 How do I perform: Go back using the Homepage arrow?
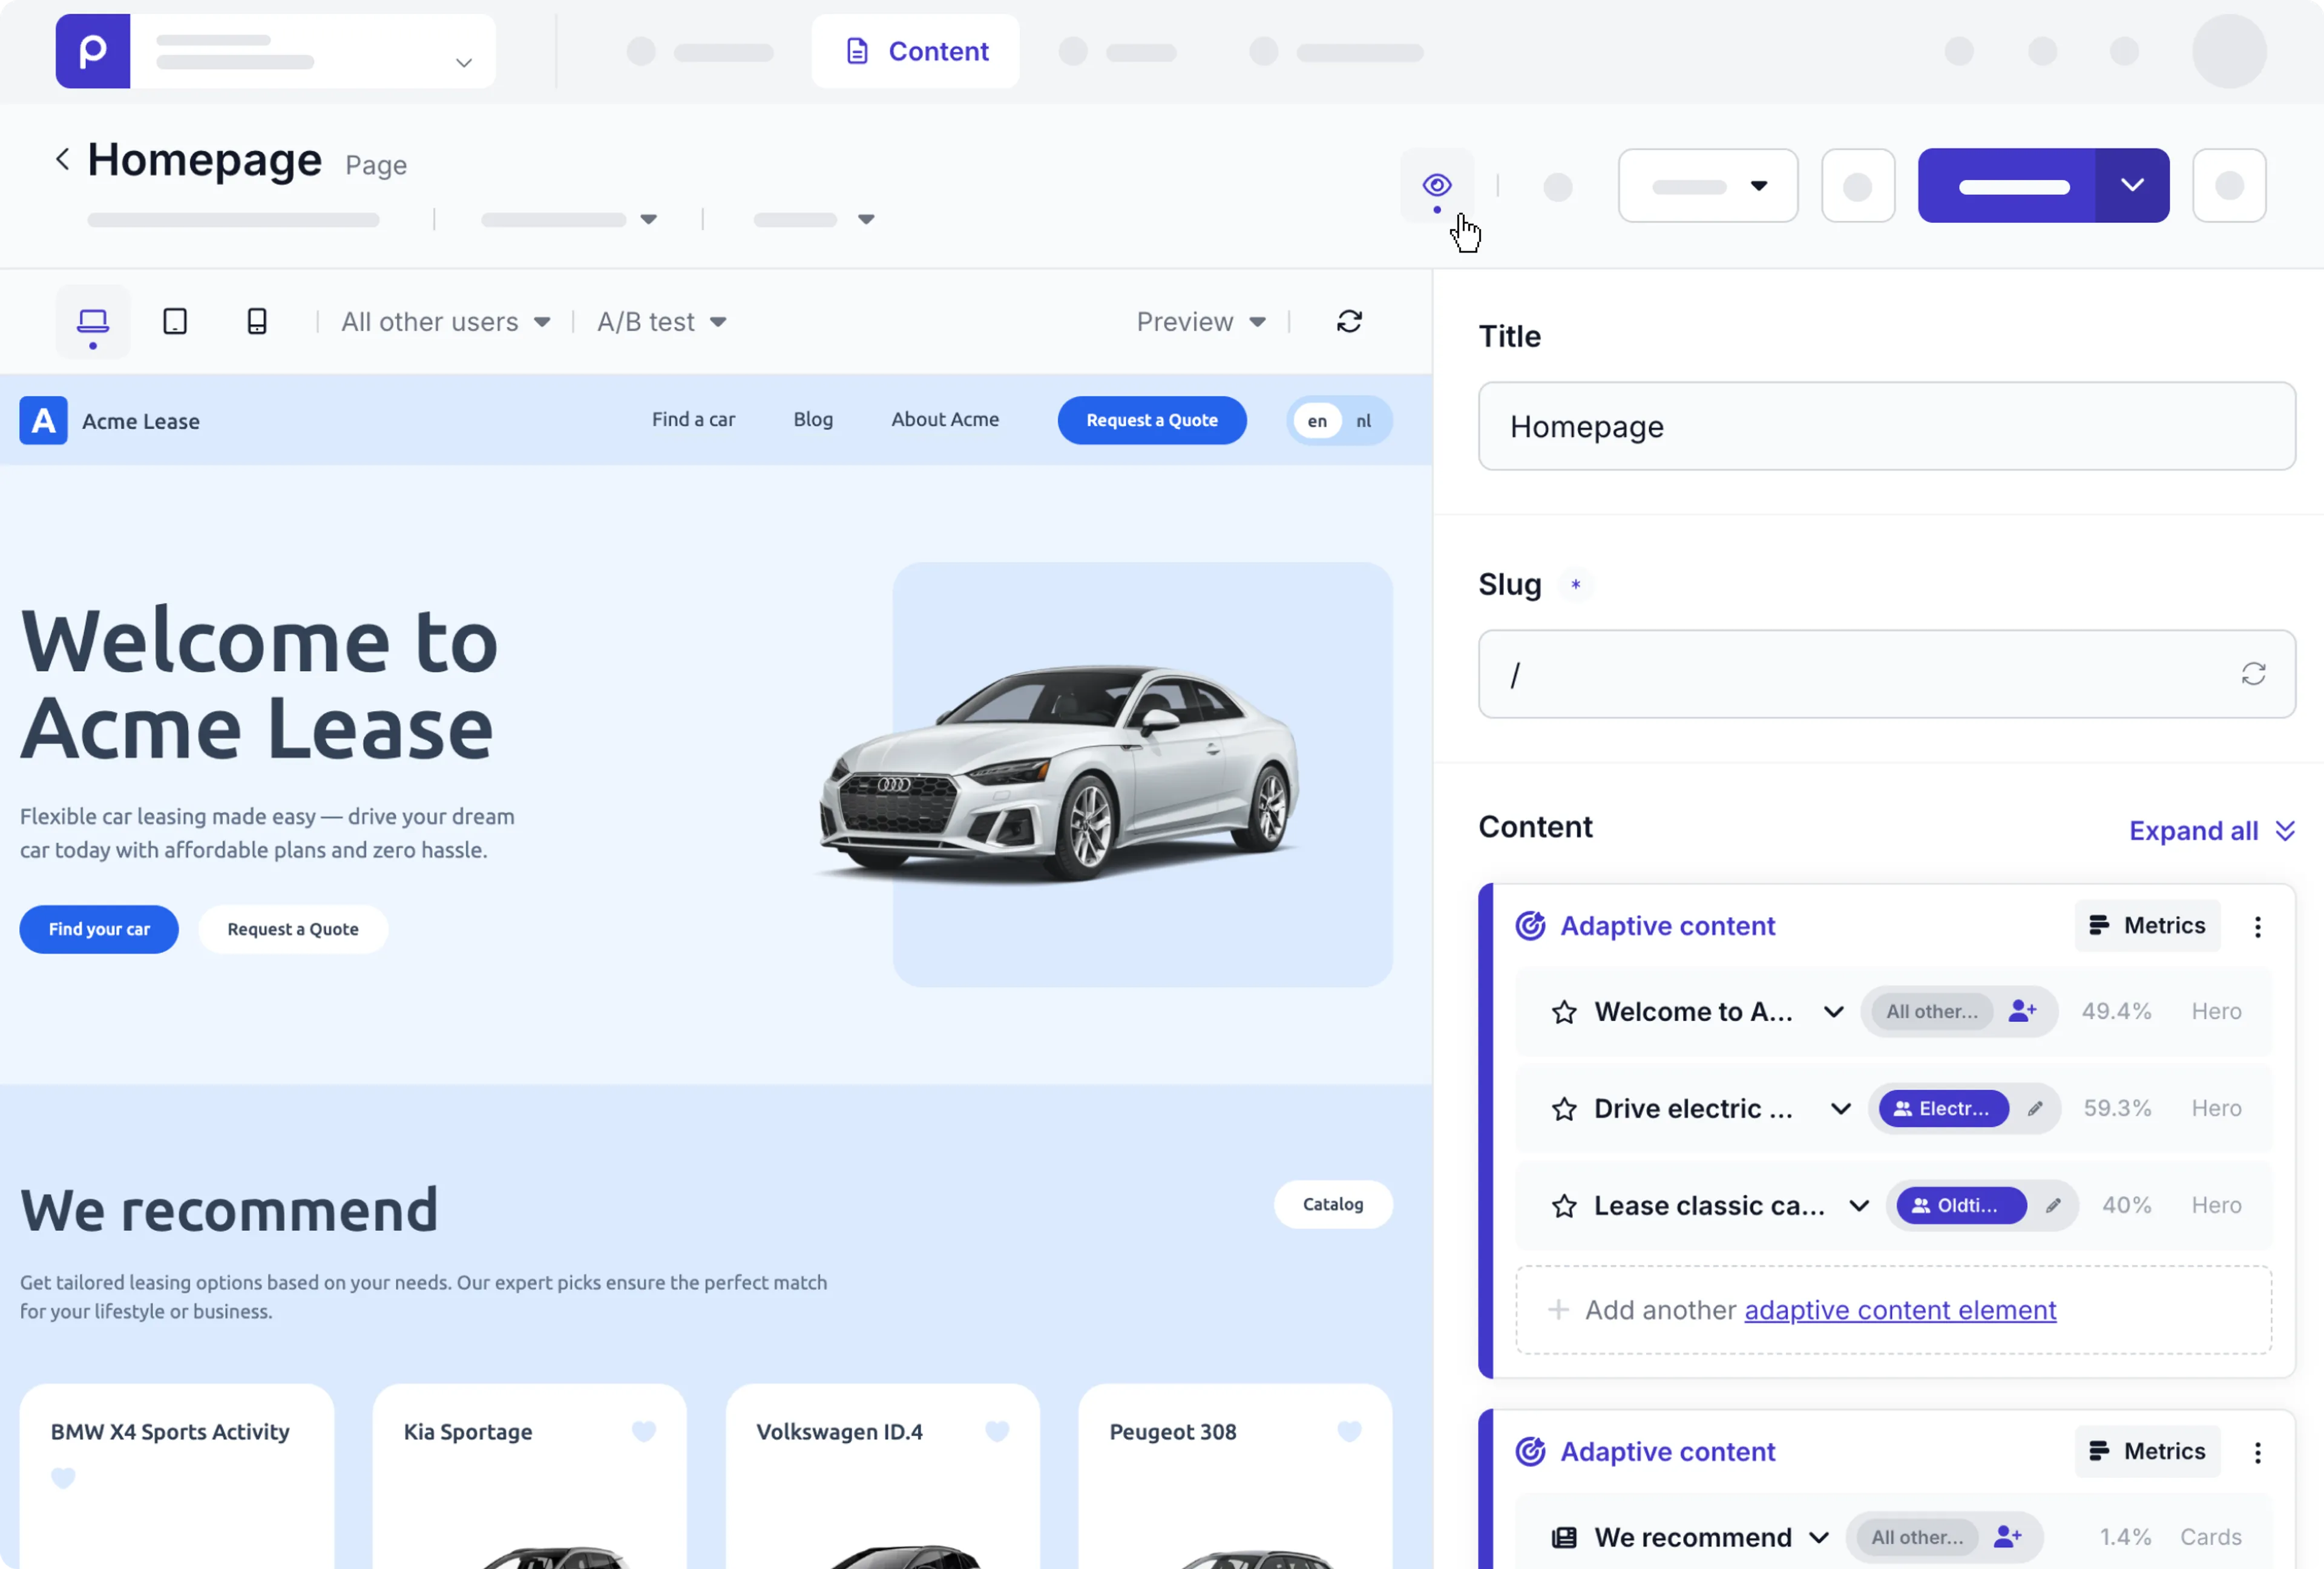coord(62,159)
